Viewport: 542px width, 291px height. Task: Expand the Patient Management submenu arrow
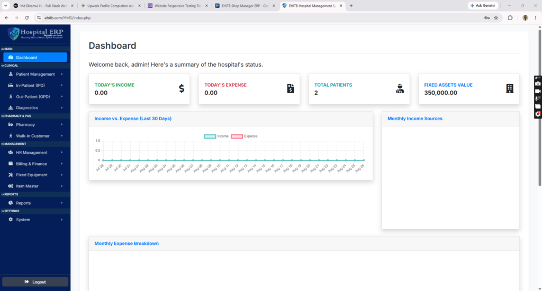pyautogui.click(x=62, y=74)
